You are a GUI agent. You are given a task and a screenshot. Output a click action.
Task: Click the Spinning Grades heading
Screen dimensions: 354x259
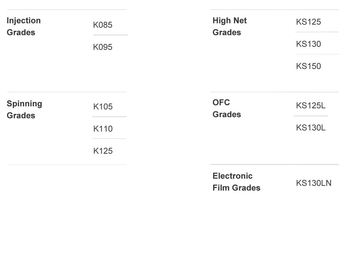click(24, 109)
